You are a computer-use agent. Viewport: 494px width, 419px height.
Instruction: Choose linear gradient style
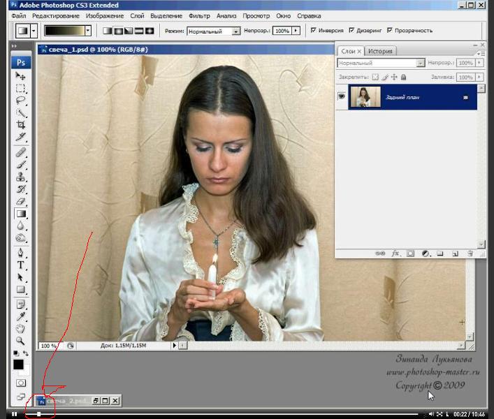pyautogui.click(x=108, y=31)
